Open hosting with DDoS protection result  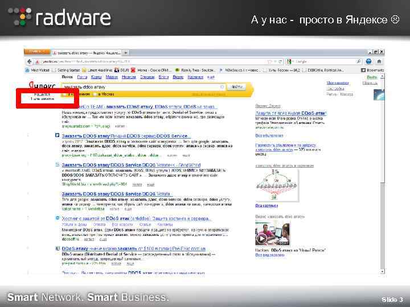point(136,218)
